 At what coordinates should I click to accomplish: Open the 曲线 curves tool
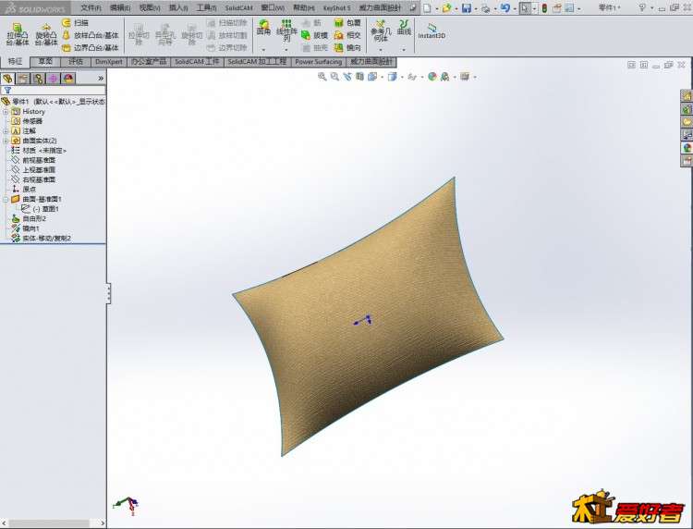404,28
